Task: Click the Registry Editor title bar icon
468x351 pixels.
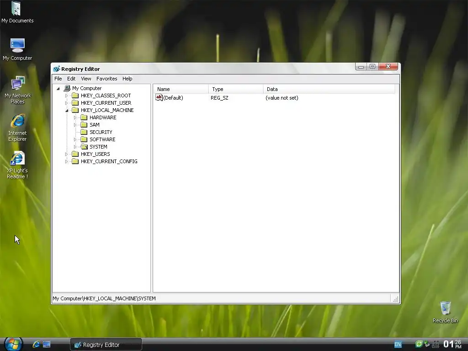Action: pos(56,69)
